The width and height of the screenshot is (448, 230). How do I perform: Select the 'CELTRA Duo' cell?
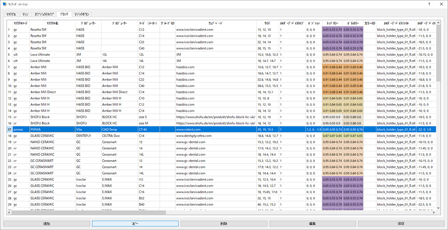point(119,136)
